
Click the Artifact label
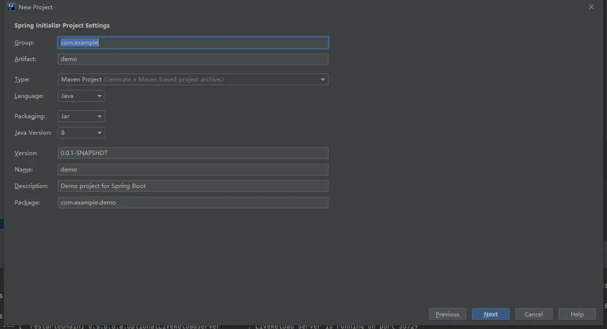(x=25, y=59)
